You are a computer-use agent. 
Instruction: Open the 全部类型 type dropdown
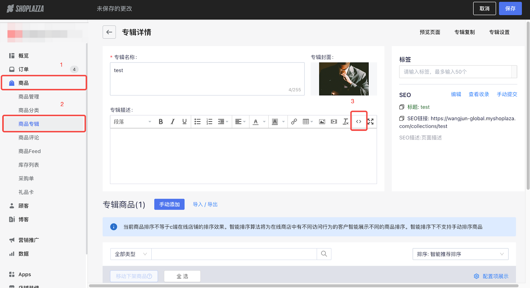(131, 254)
